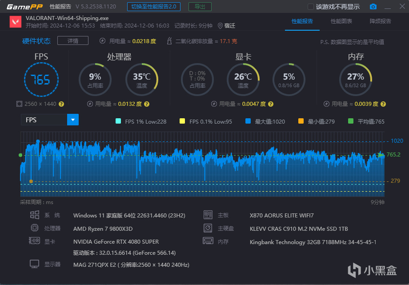Click the GPU D:0% T:0% usage gauge
The image size is (409, 285).
point(197,80)
